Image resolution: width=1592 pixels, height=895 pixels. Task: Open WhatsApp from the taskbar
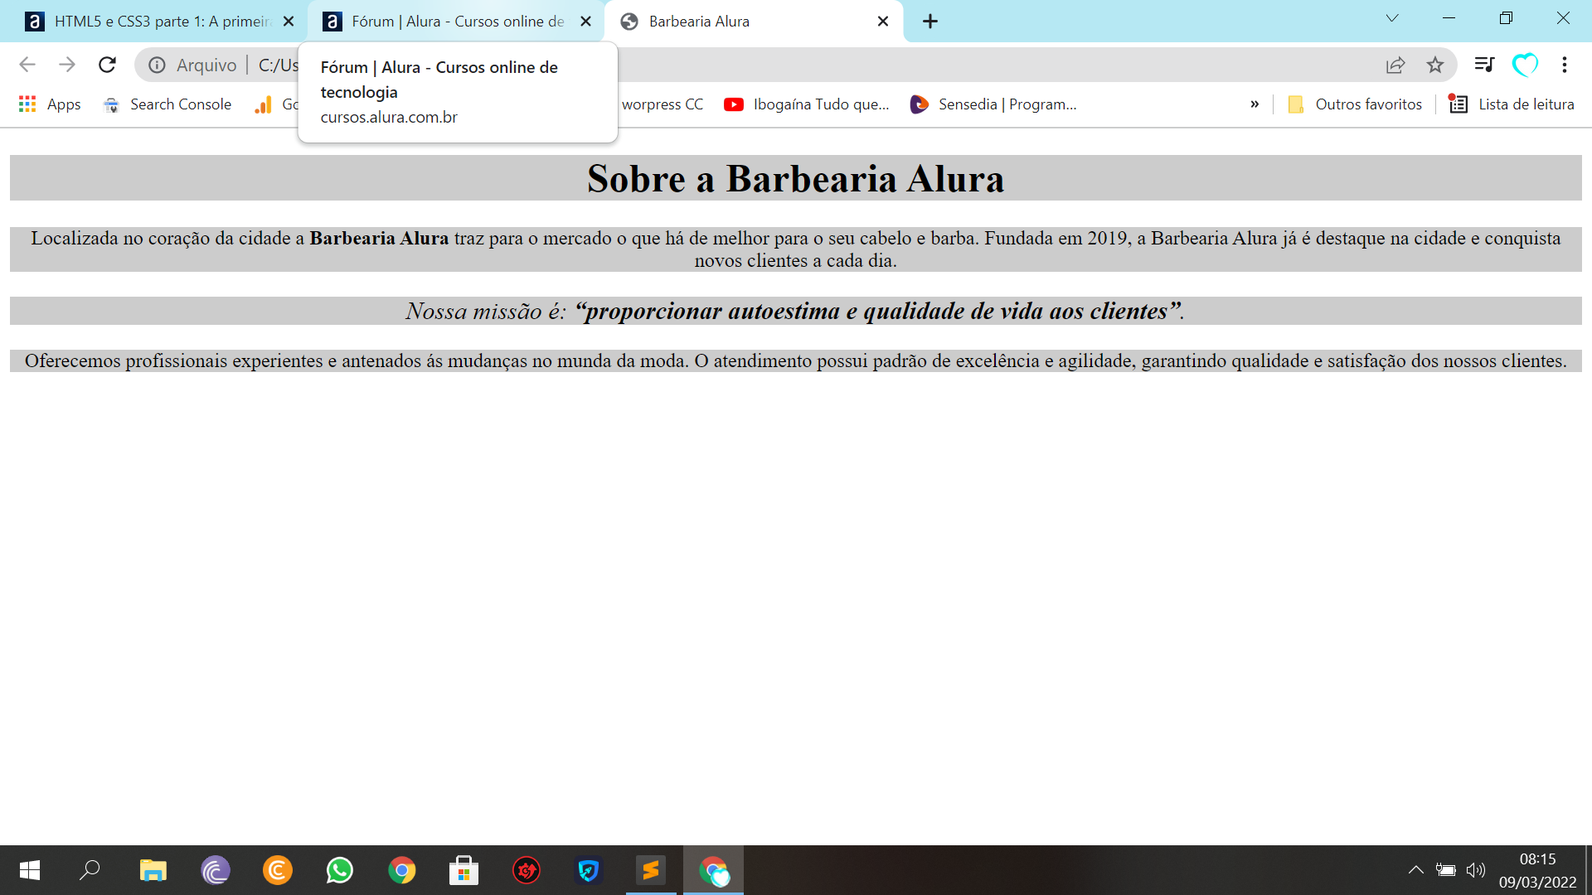340,870
